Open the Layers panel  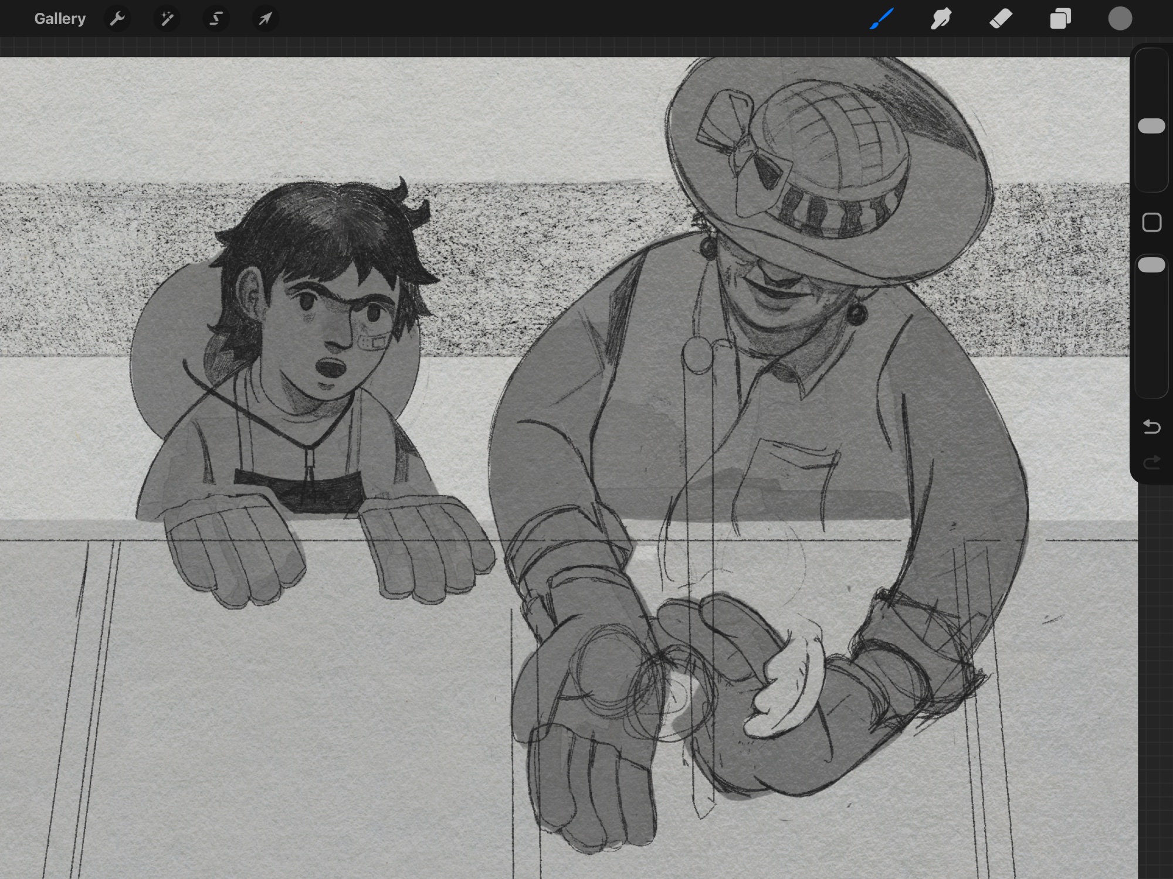tap(1060, 19)
